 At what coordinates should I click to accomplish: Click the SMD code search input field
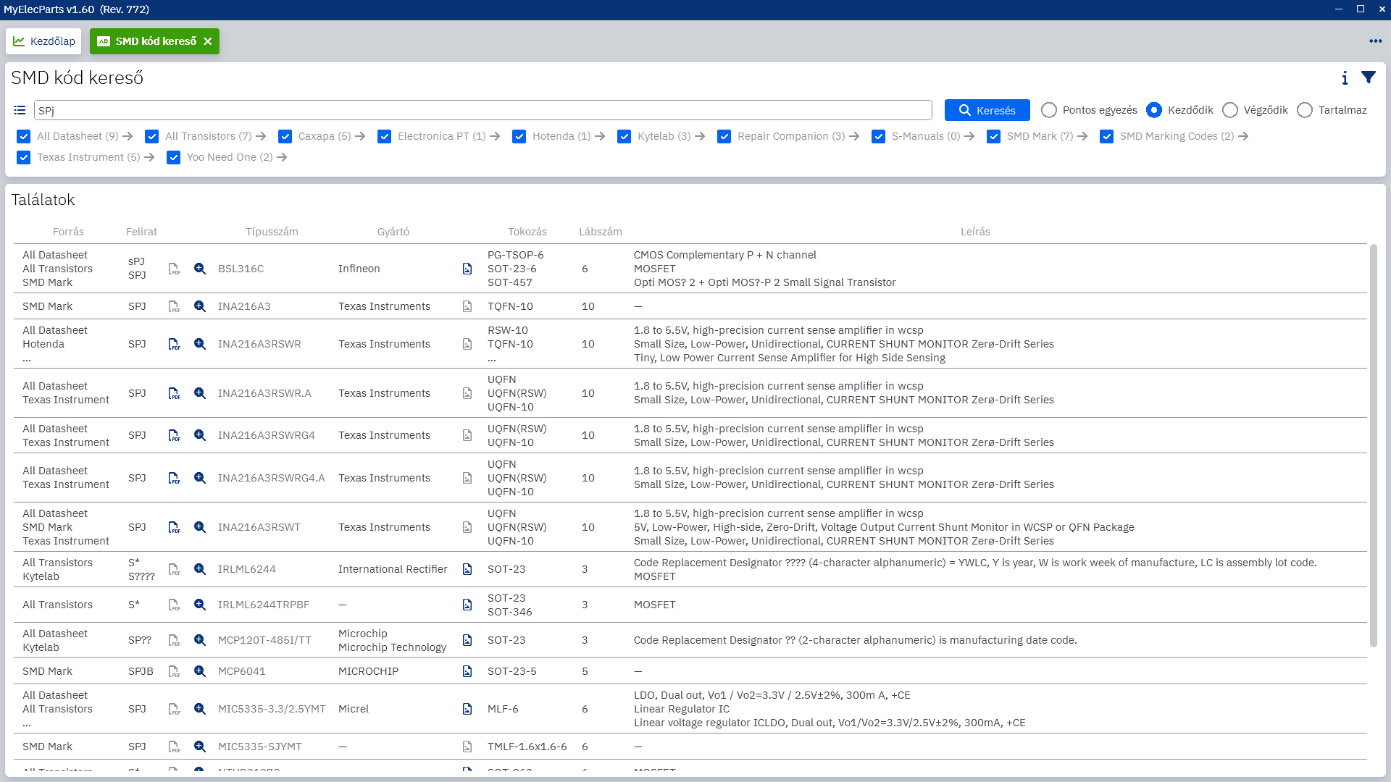[483, 110]
